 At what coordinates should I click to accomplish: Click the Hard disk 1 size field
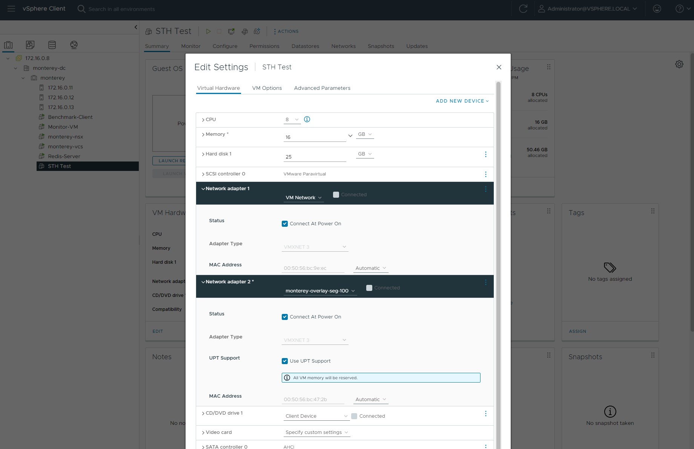314,157
